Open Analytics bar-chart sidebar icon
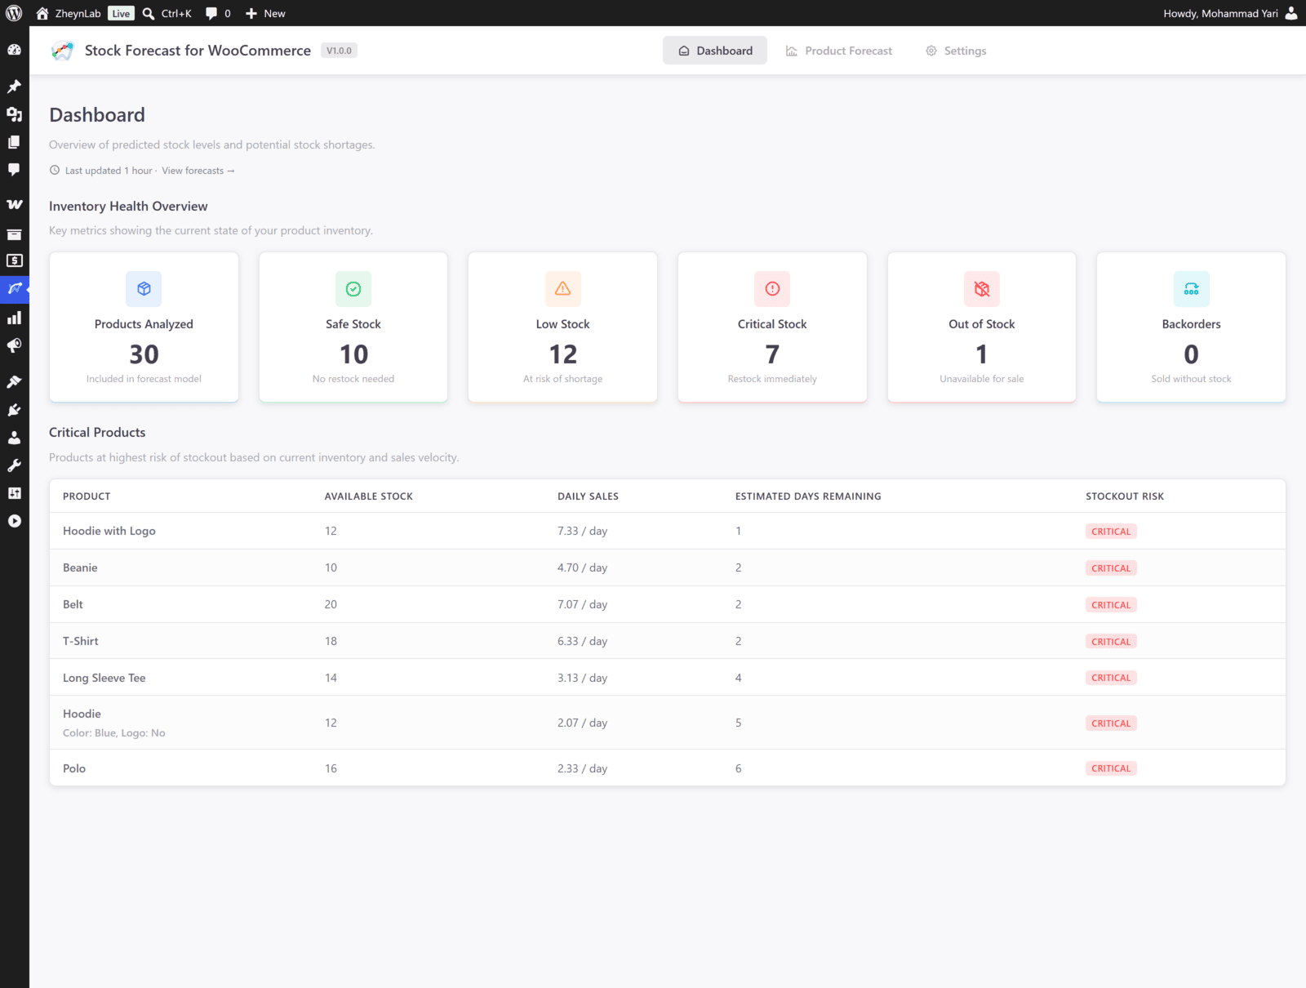Screen dimensions: 1306x988 click(x=14, y=318)
